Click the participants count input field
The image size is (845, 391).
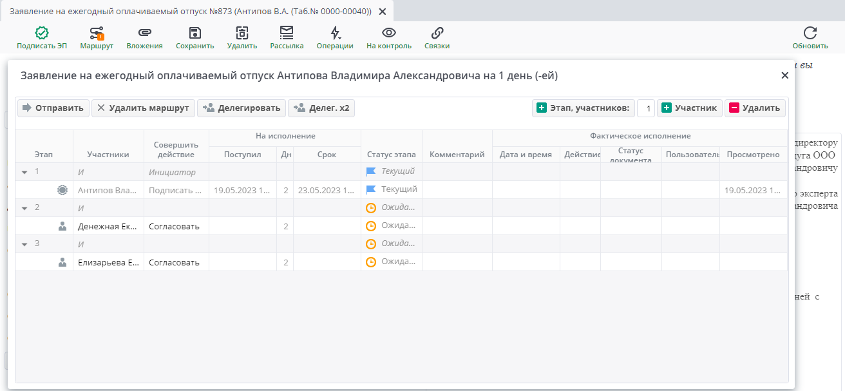(646, 108)
